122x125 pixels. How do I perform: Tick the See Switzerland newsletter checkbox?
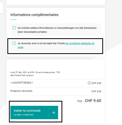pos(14,28)
